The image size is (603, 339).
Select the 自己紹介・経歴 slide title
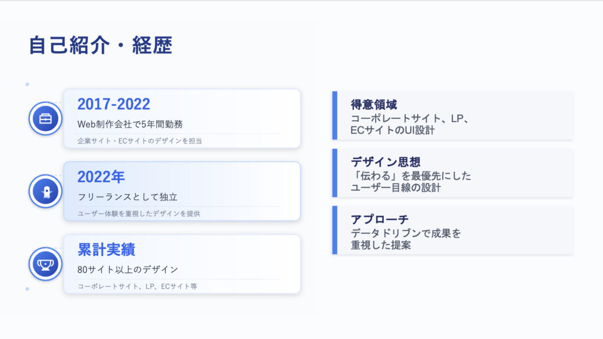(101, 46)
